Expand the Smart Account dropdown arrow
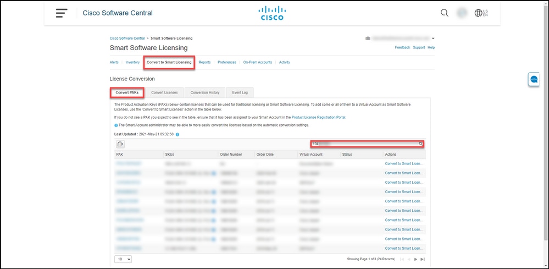The image size is (549, 269). [433, 39]
